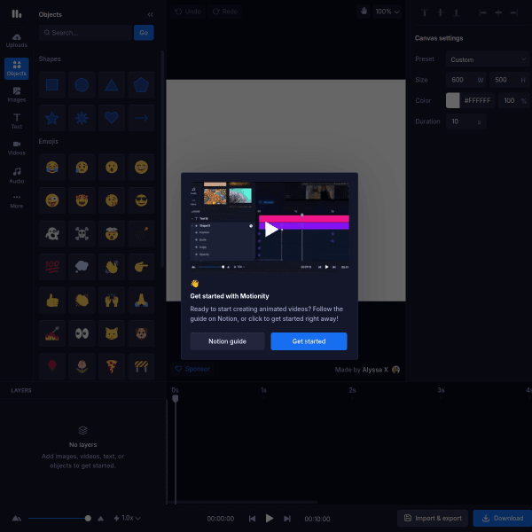
Task: Open the 100% zoom dropdown
Action: click(387, 12)
